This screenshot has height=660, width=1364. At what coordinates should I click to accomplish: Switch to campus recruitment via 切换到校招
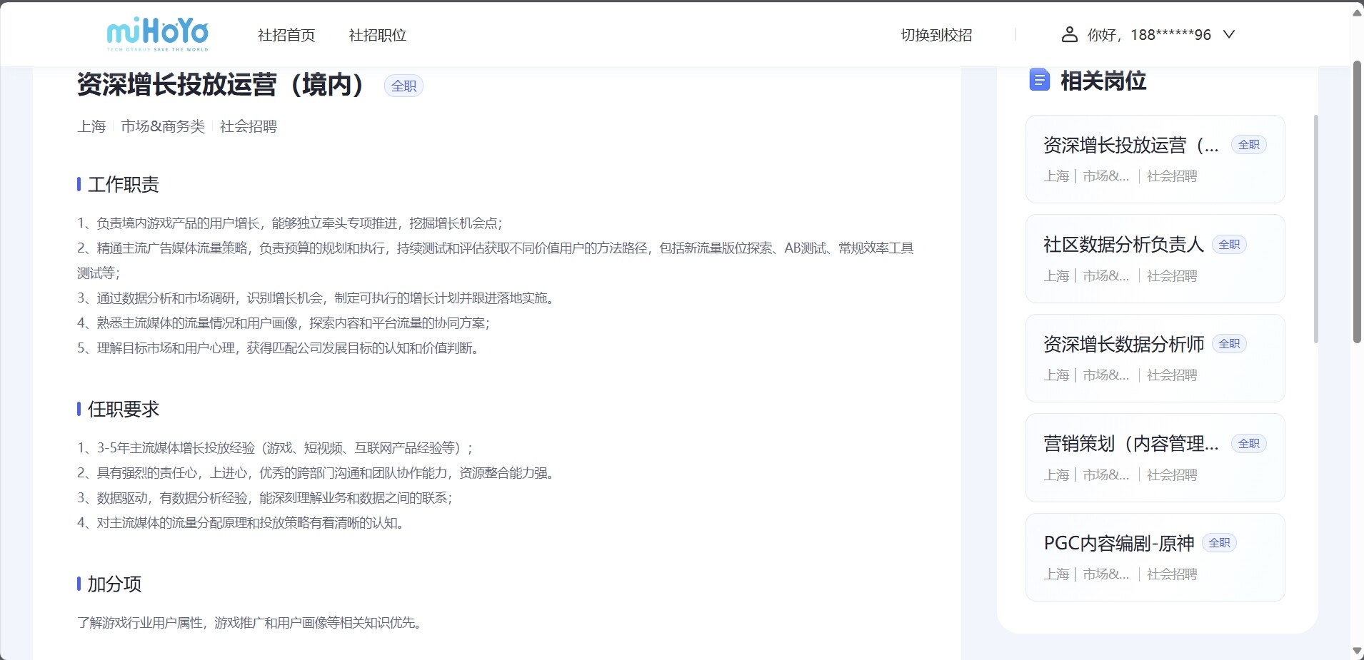936,35
